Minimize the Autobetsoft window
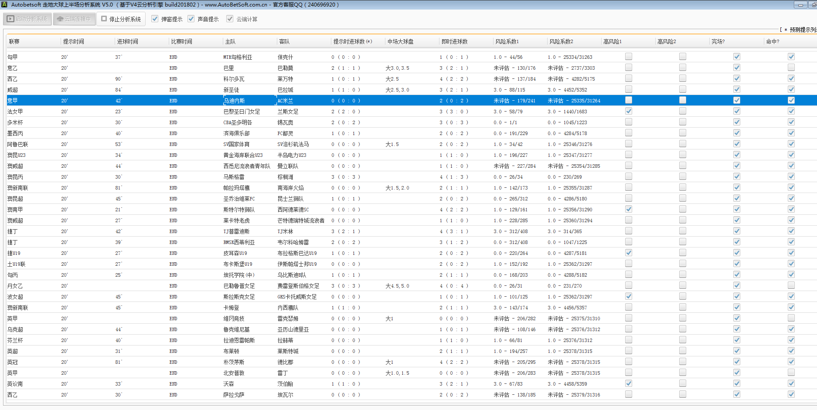 click(800, 5)
